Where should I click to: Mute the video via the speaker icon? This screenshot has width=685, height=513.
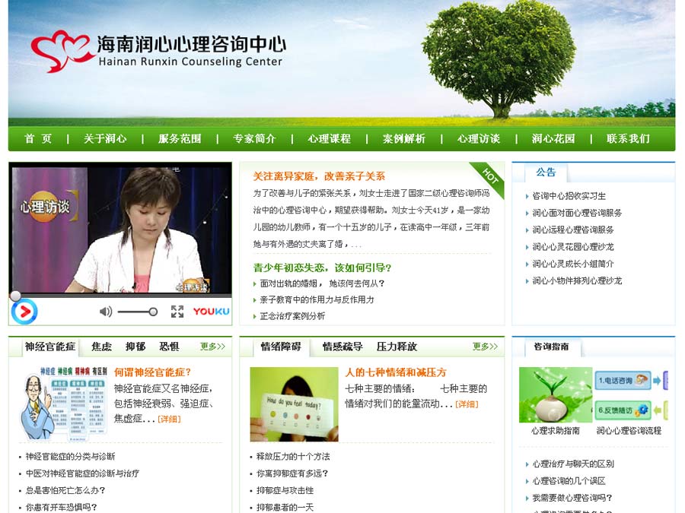[x=104, y=312]
